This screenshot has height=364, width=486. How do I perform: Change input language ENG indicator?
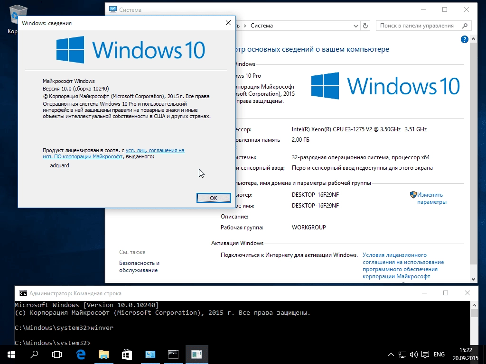[x=439, y=355]
